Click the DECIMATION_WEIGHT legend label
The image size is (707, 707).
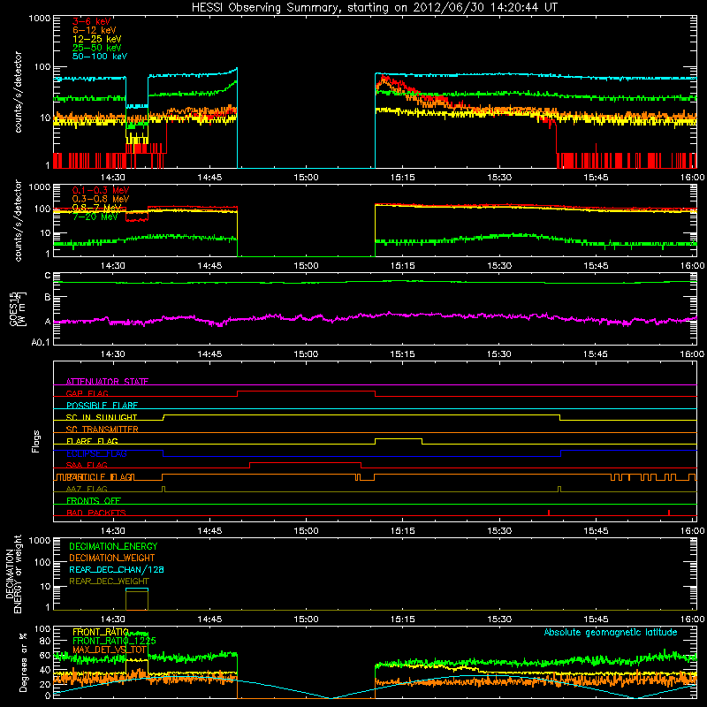tap(112, 558)
